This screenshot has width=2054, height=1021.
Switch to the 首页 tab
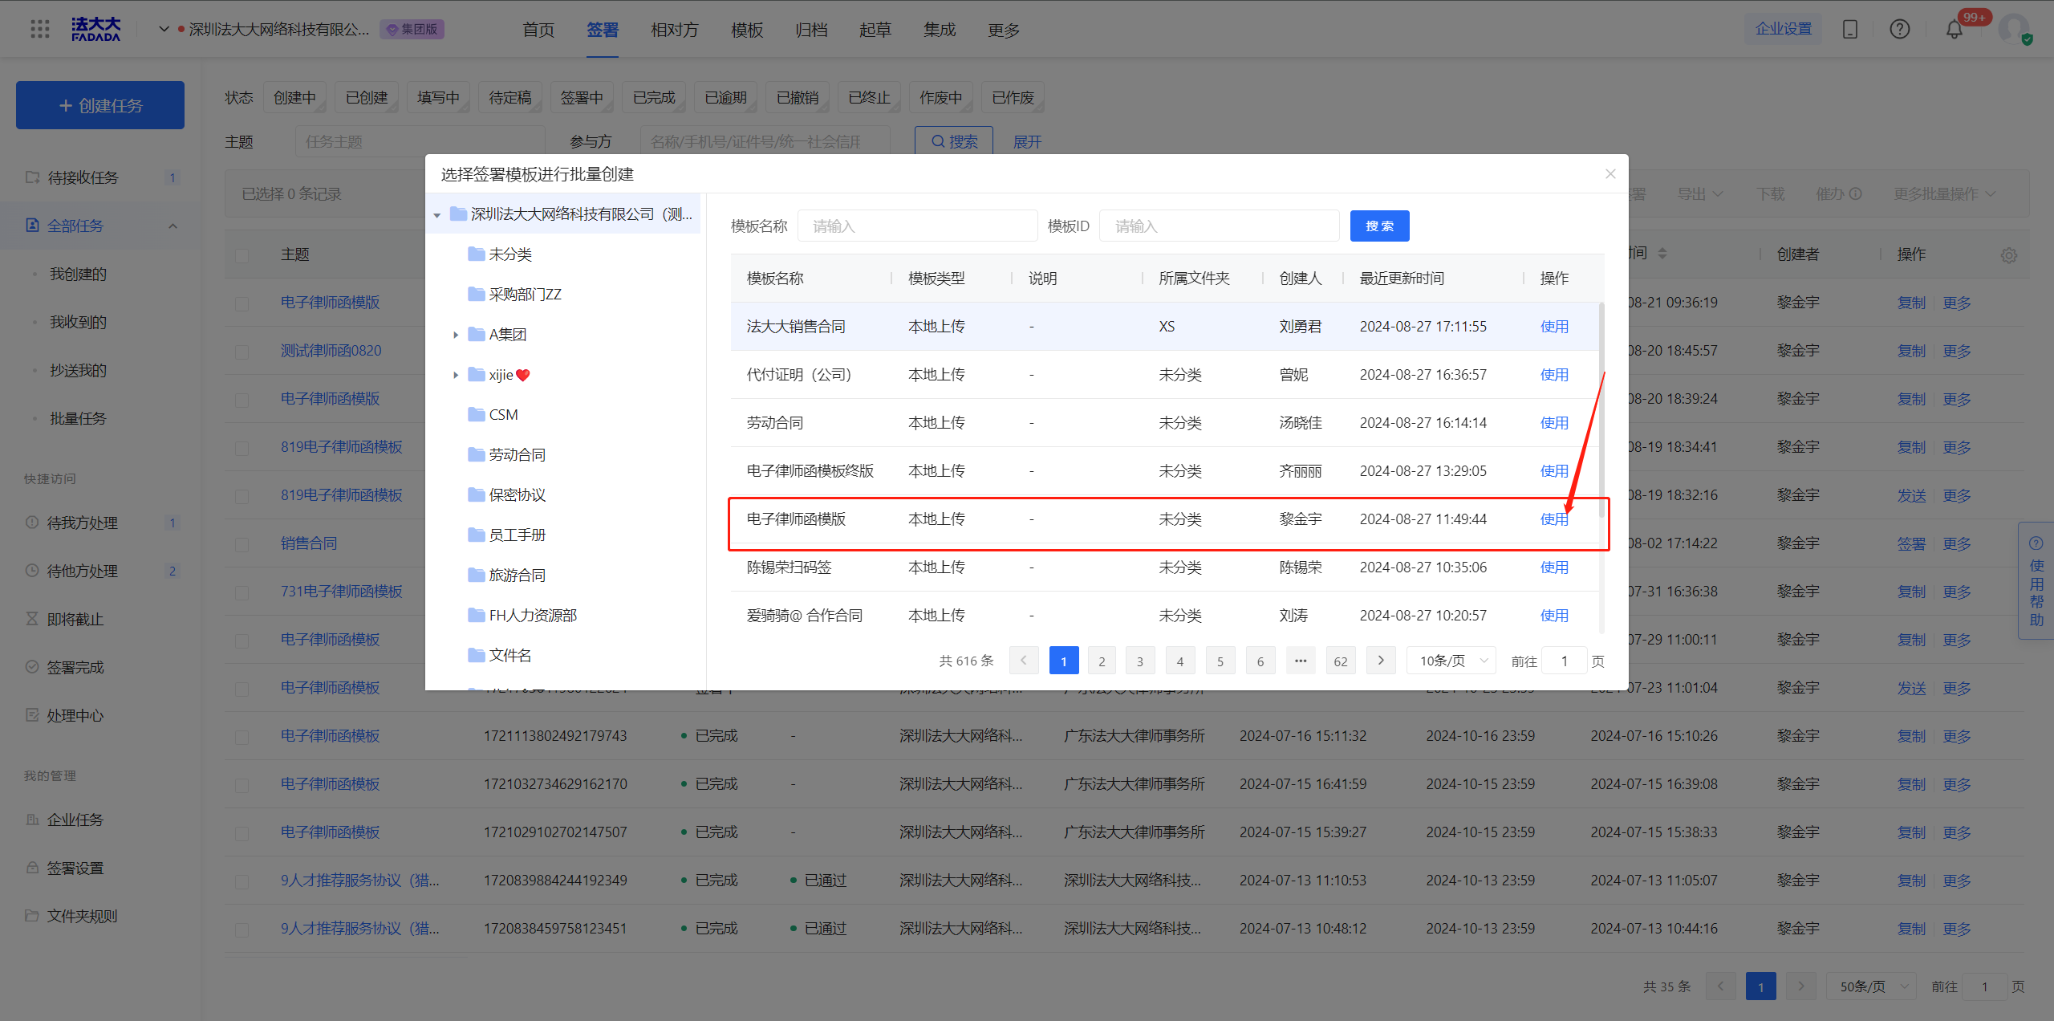538,30
